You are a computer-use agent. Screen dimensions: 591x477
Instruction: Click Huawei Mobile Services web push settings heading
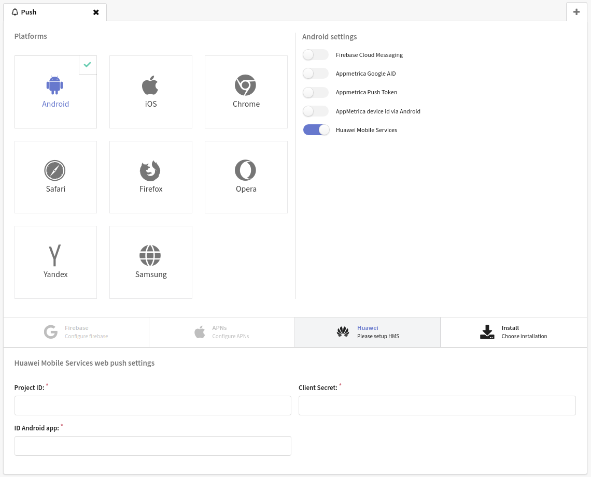[85, 363]
